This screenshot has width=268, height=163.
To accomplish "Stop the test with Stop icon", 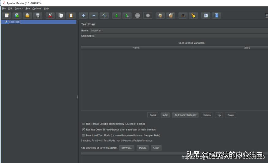I will 138,16.
